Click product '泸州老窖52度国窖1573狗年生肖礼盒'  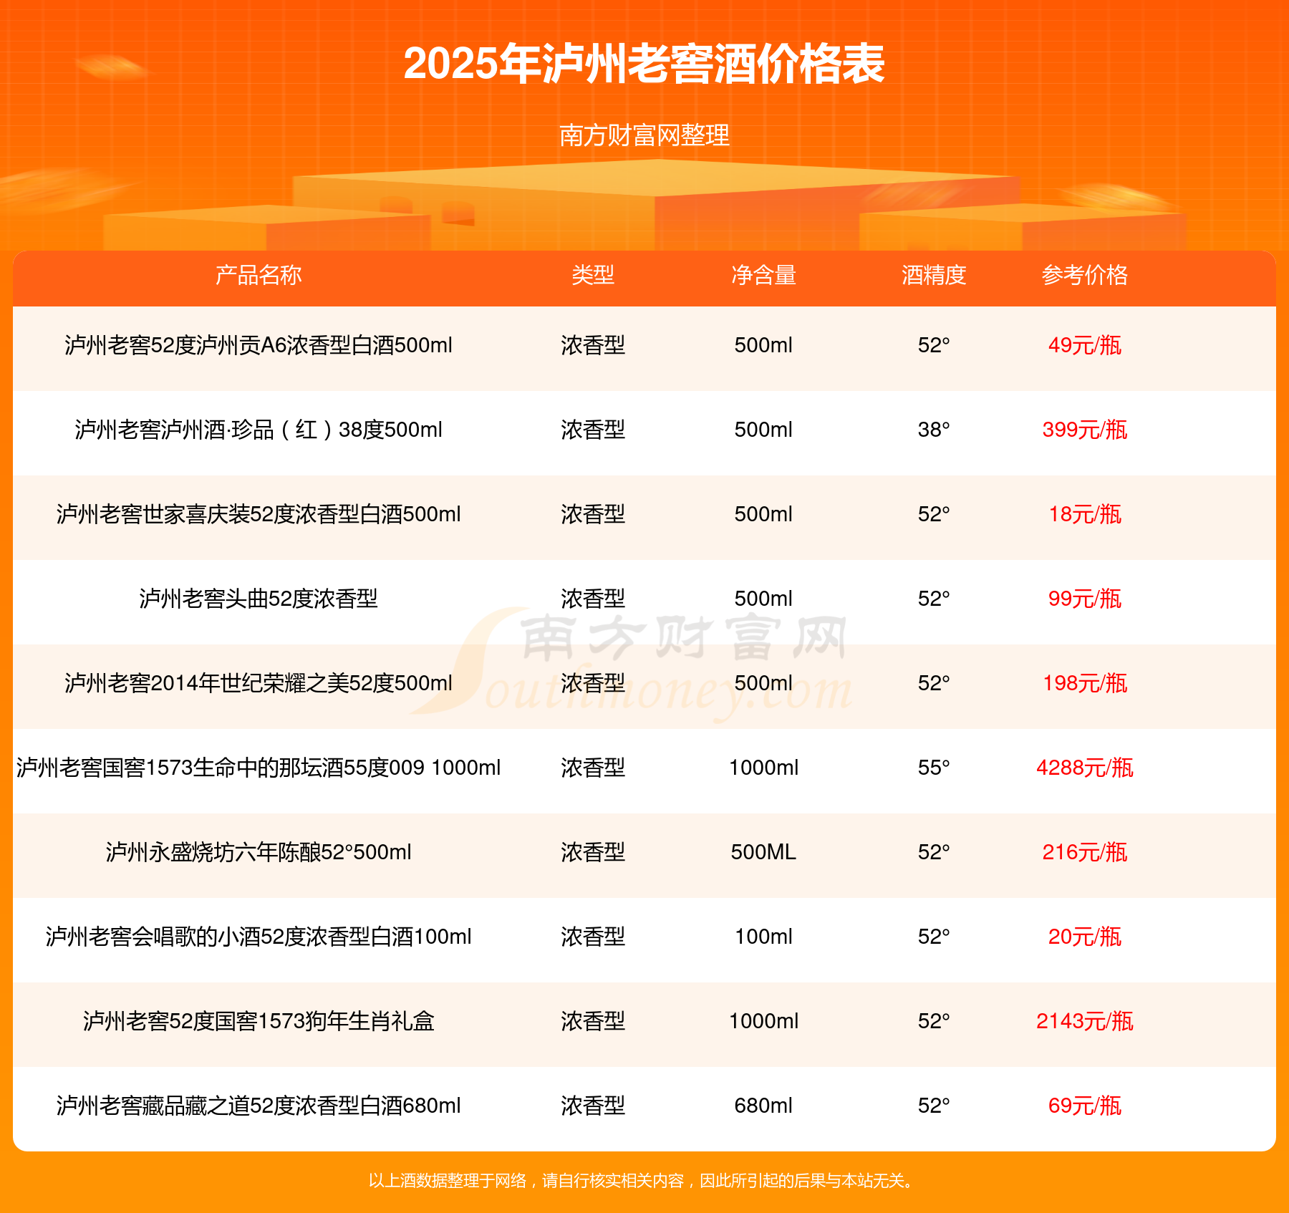pos(259,1021)
